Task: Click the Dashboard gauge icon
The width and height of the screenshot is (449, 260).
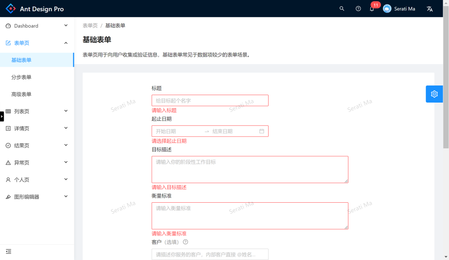Action: coord(8,26)
